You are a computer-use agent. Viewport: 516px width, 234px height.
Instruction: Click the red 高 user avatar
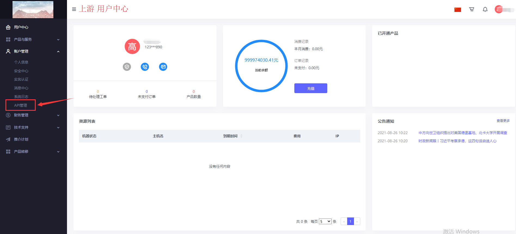point(132,46)
